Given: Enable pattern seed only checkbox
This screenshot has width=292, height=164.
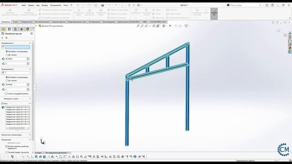Looking at the screenshot, I should coord(6,94).
